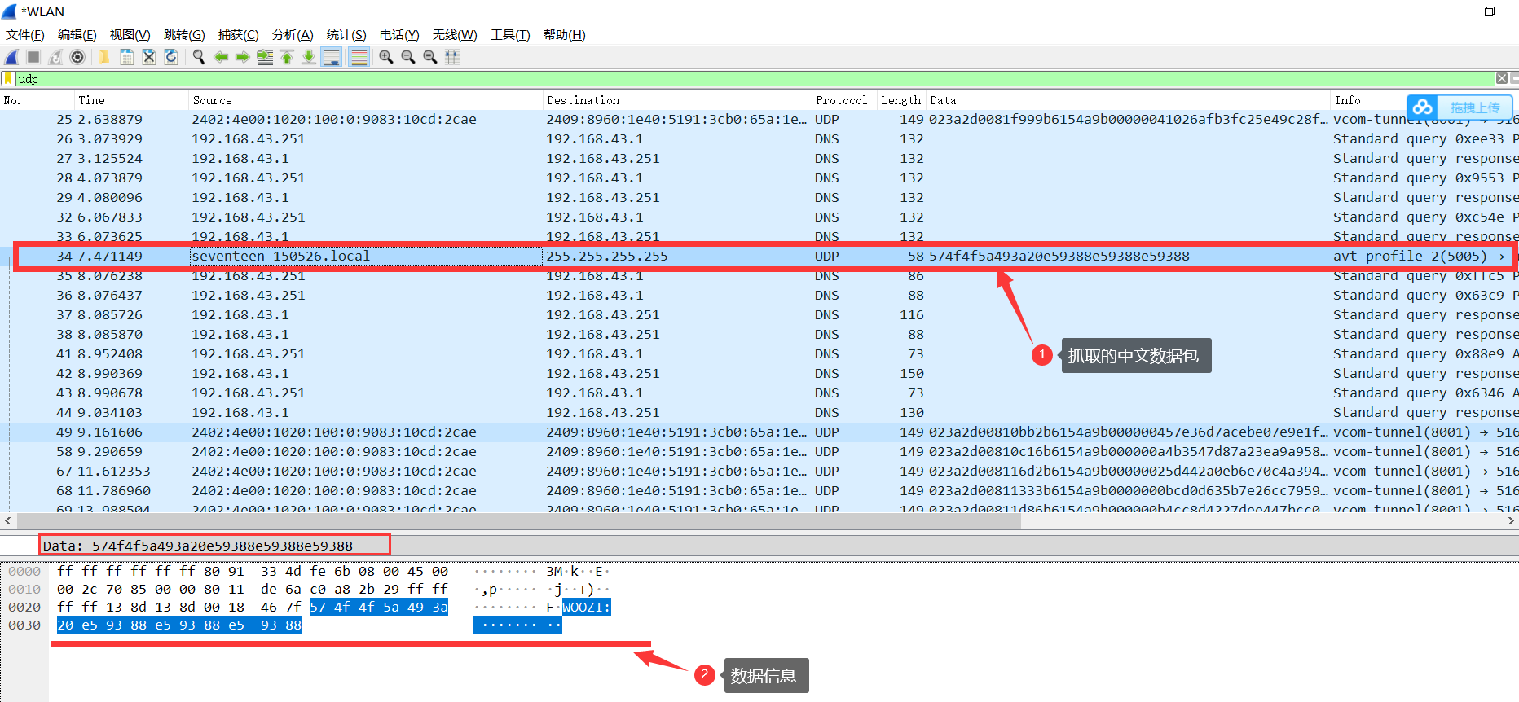The width and height of the screenshot is (1519, 702).
Task: Click the horizontal scrollbar of the packet list
Action: pyautogui.click(x=518, y=521)
